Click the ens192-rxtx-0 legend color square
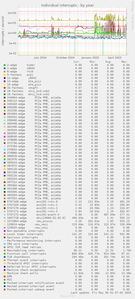 [x=5, y=202]
